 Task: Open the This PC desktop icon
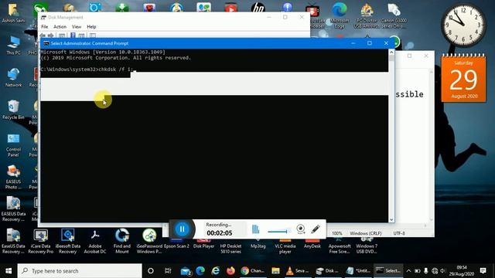[13, 46]
